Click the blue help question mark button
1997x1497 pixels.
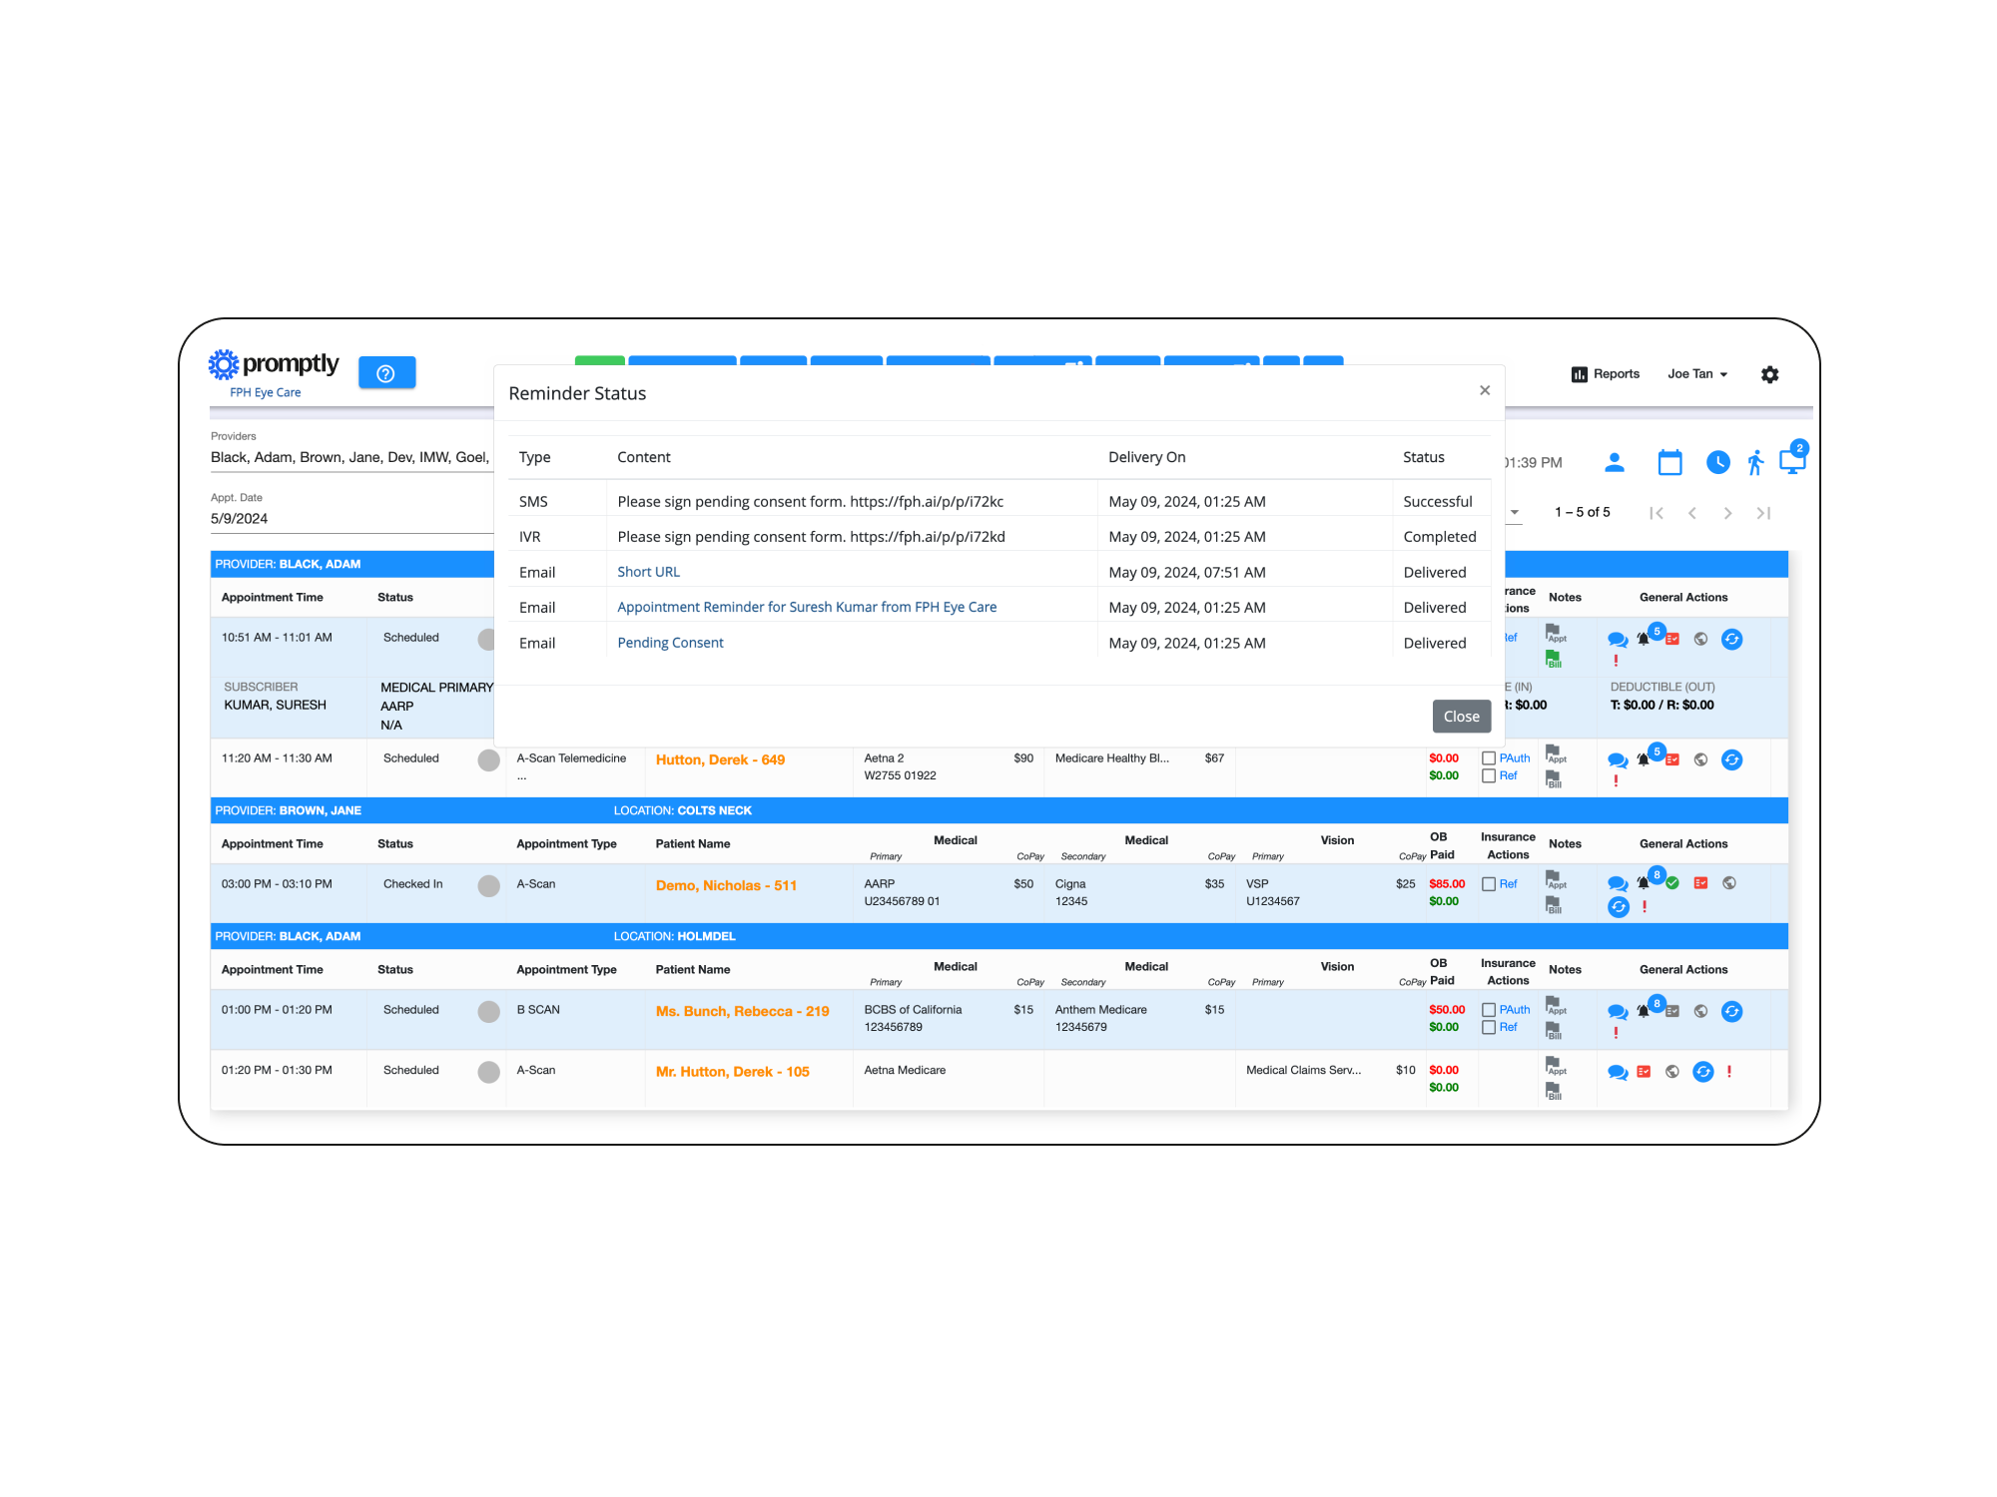pyautogui.click(x=386, y=373)
